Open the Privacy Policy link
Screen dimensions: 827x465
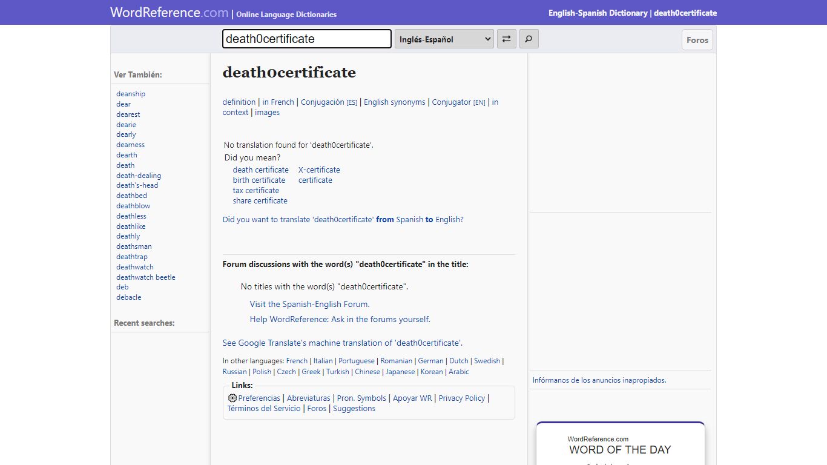[462, 398]
